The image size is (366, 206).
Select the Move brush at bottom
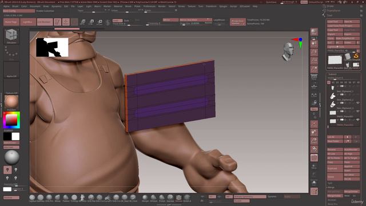pos(57,198)
